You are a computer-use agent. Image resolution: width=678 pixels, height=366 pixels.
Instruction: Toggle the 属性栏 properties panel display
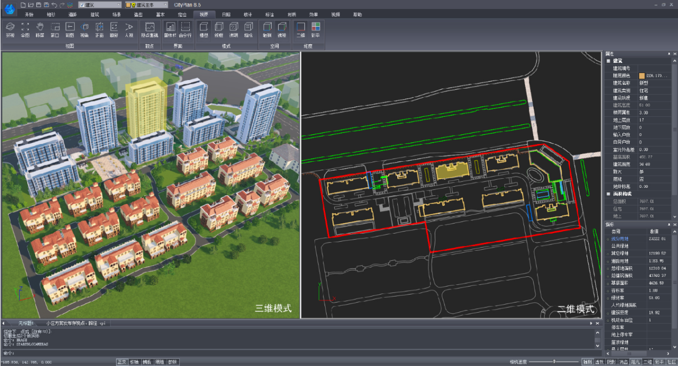coord(170,27)
